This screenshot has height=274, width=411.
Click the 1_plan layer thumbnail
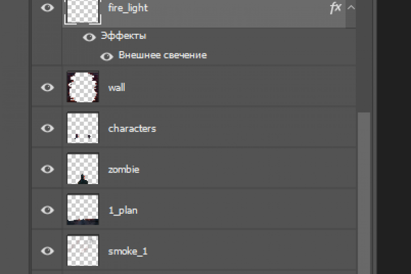click(x=83, y=210)
